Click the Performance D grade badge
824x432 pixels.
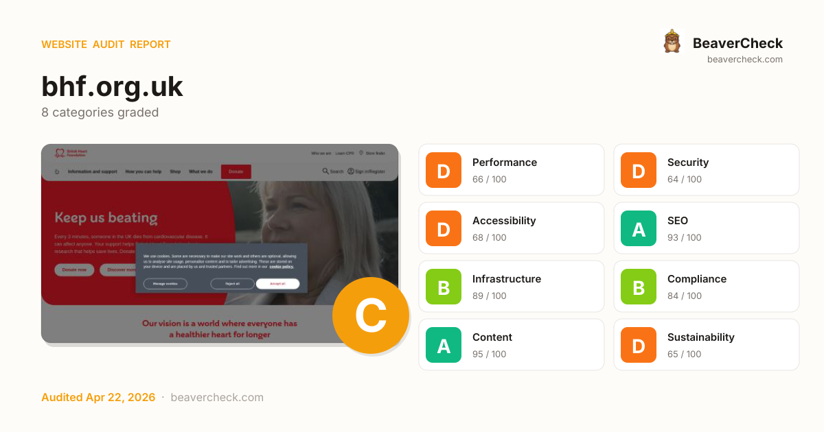(x=444, y=170)
